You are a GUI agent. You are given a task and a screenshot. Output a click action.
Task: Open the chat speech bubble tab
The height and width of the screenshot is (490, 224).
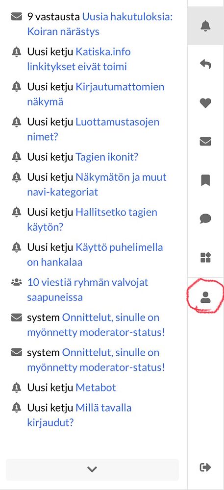pos(205,219)
